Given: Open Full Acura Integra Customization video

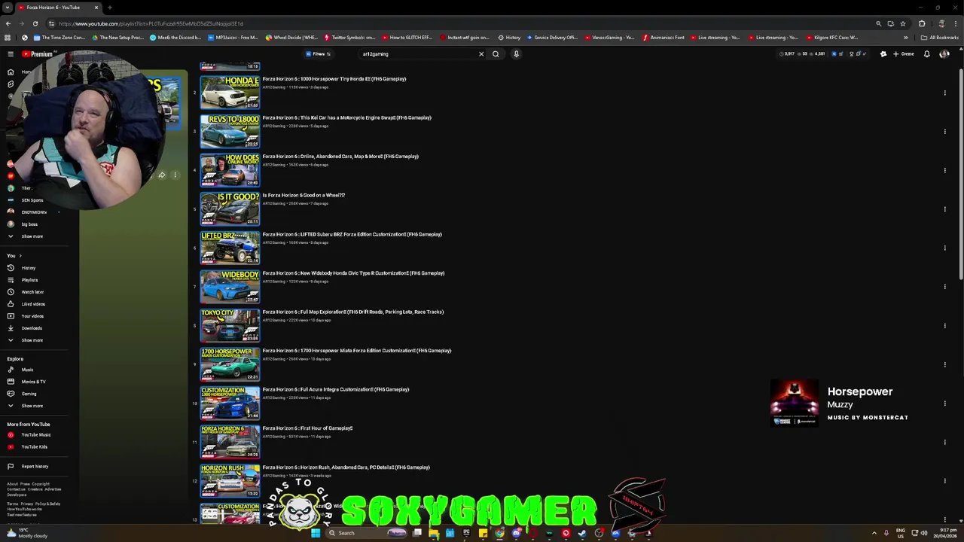Looking at the screenshot, I should click(x=336, y=389).
